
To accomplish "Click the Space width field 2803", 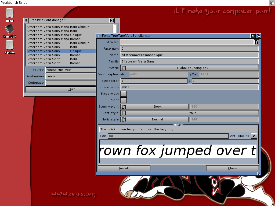I will (190, 87).
